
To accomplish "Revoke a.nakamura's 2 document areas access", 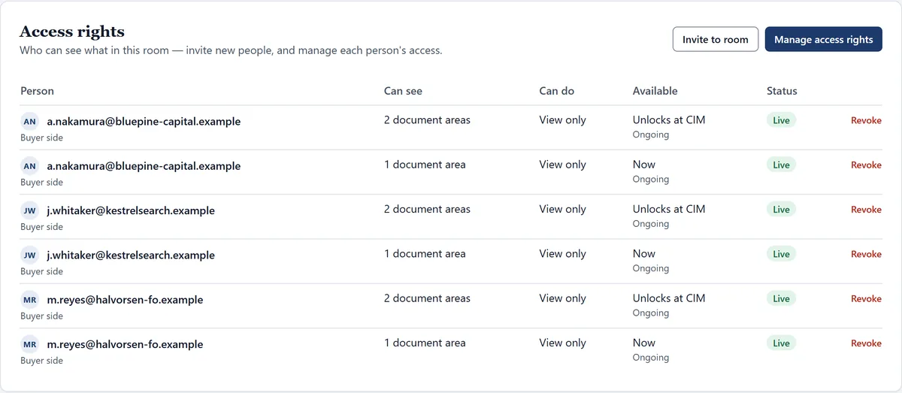I will [x=866, y=120].
